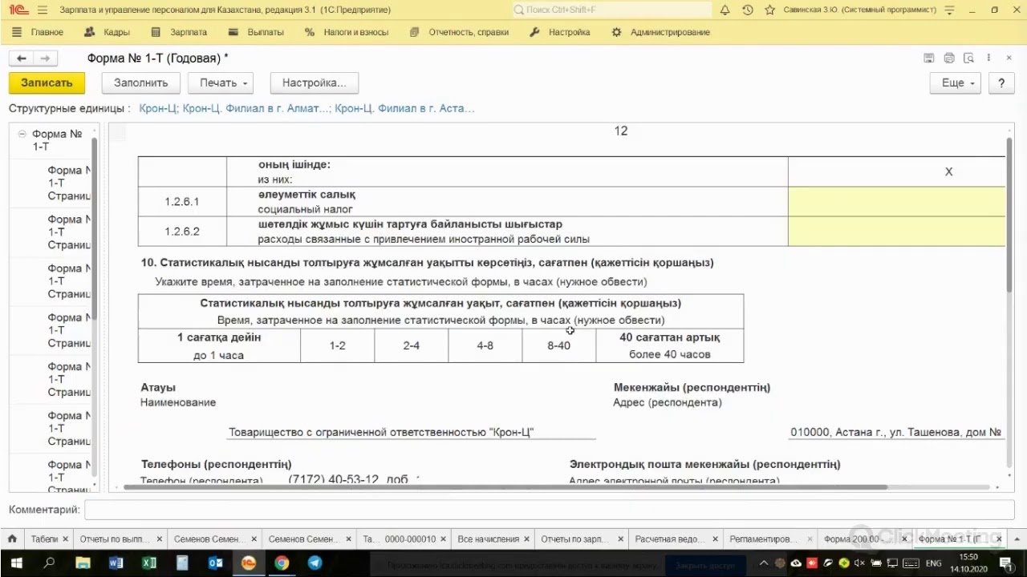Click the printer icon in form header
This screenshot has width=1027, height=577.
pyautogui.click(x=949, y=59)
